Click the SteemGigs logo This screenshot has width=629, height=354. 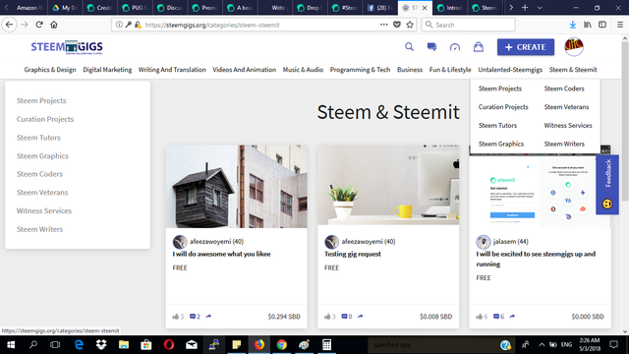click(67, 47)
